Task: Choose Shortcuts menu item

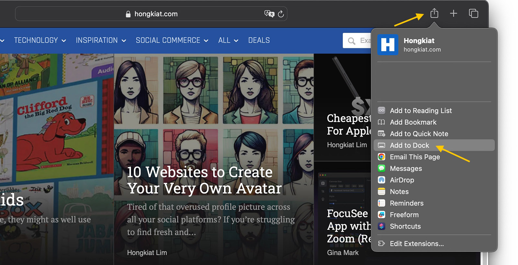Action: [x=434, y=226]
